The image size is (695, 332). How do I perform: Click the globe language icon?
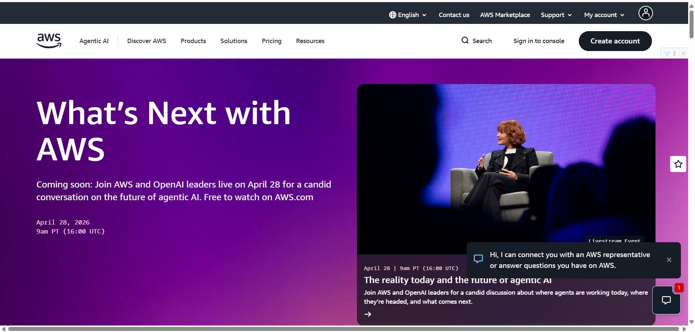pos(392,15)
